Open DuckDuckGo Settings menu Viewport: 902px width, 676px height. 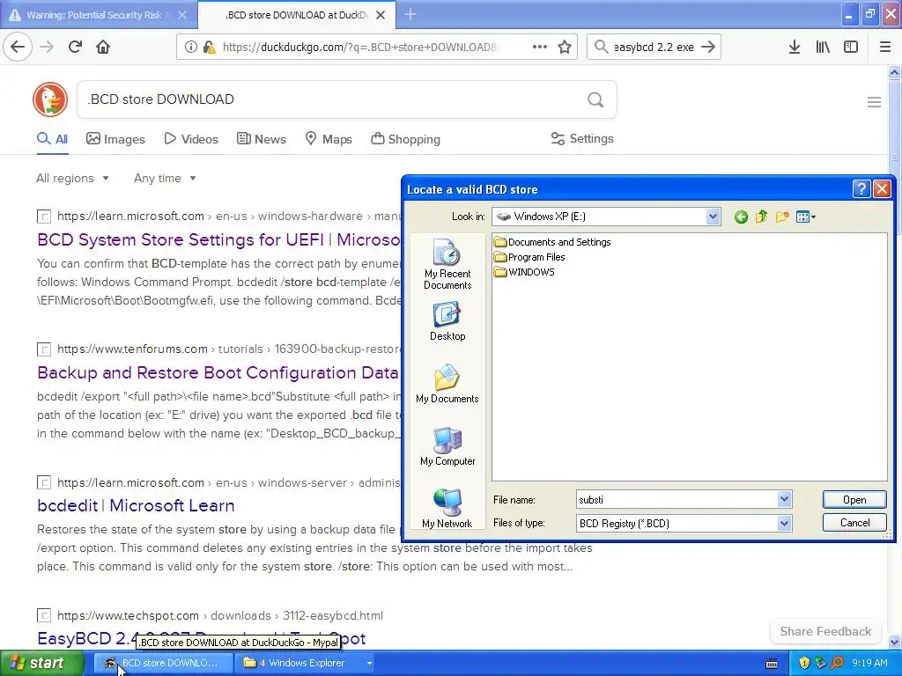coord(582,138)
